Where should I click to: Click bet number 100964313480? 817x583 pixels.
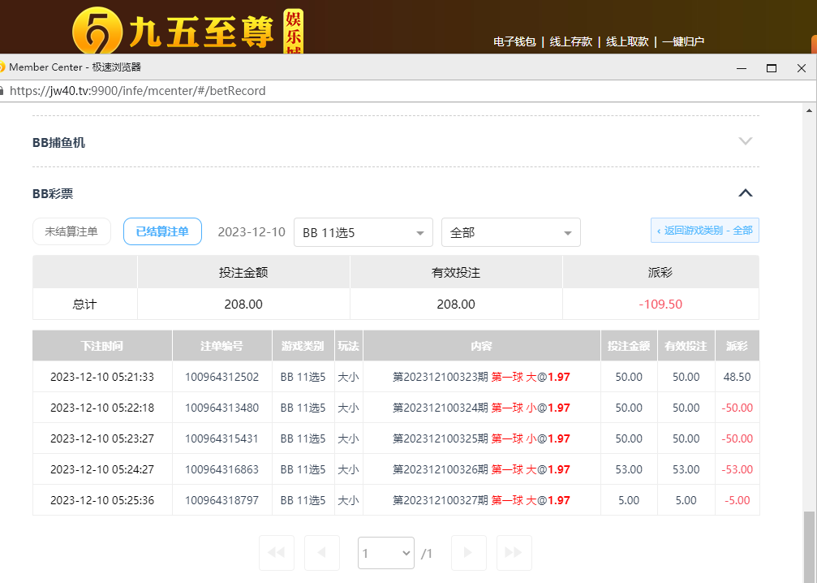point(222,408)
